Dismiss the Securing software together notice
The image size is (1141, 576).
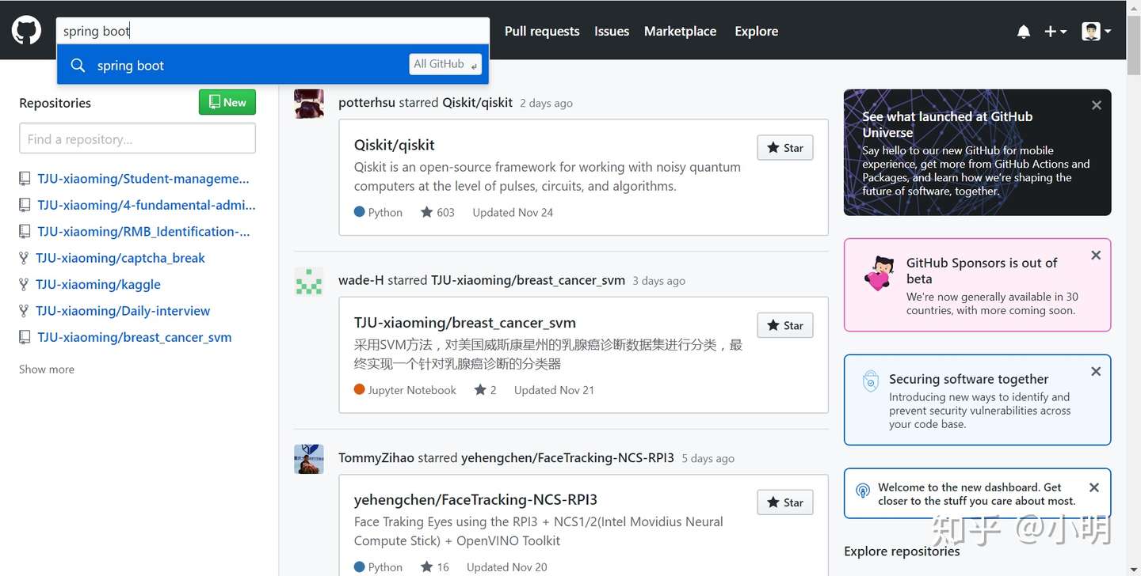1096,371
